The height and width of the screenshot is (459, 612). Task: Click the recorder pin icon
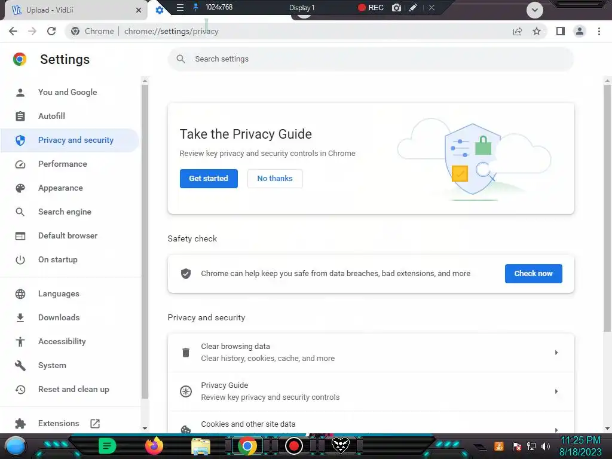(195, 7)
